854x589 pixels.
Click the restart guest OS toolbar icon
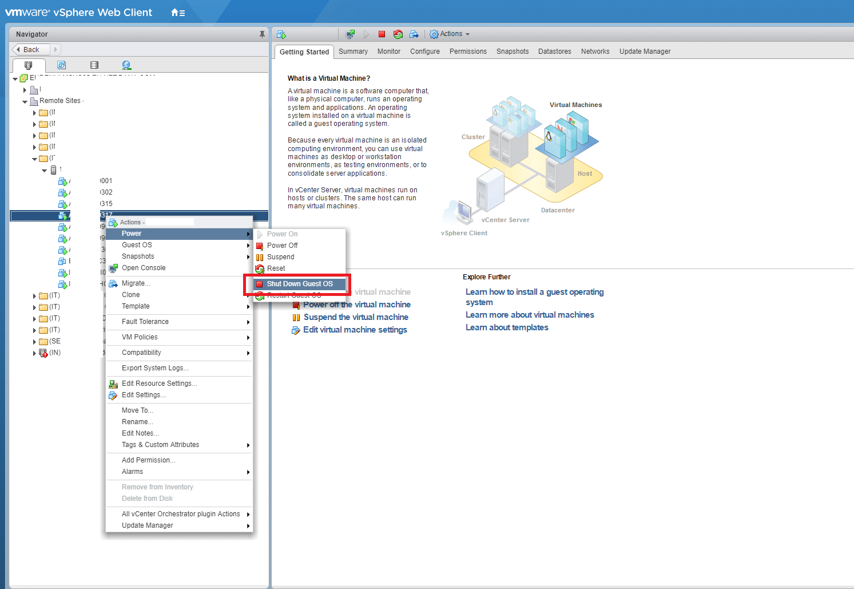(x=398, y=34)
